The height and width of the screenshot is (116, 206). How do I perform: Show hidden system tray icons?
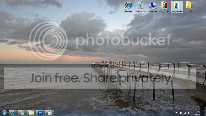click(173, 113)
